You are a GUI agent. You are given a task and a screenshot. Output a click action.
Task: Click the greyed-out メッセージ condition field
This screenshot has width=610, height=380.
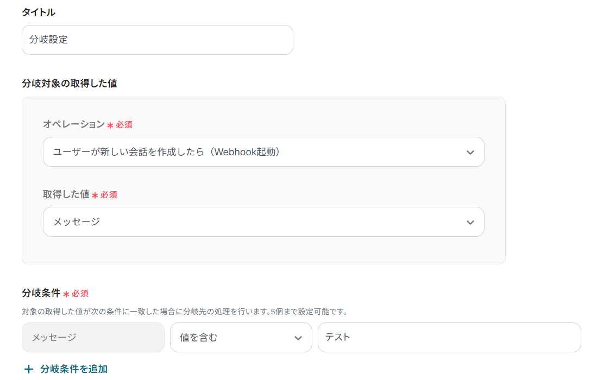(93, 338)
